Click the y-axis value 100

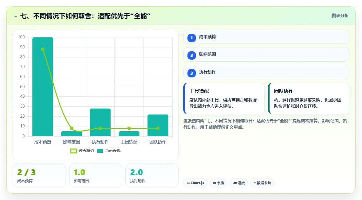coord(21,37)
